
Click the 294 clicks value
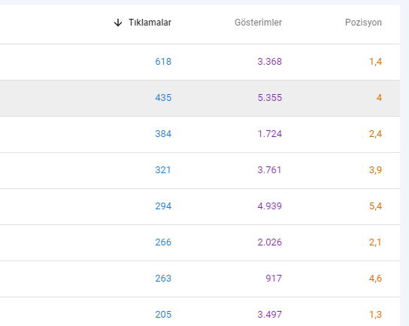pos(163,206)
